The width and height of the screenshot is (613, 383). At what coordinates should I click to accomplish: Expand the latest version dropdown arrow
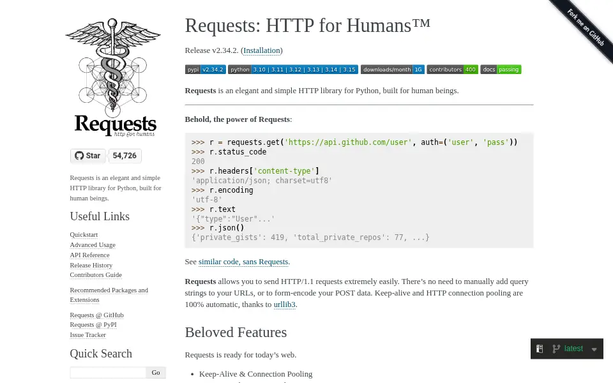click(594, 349)
